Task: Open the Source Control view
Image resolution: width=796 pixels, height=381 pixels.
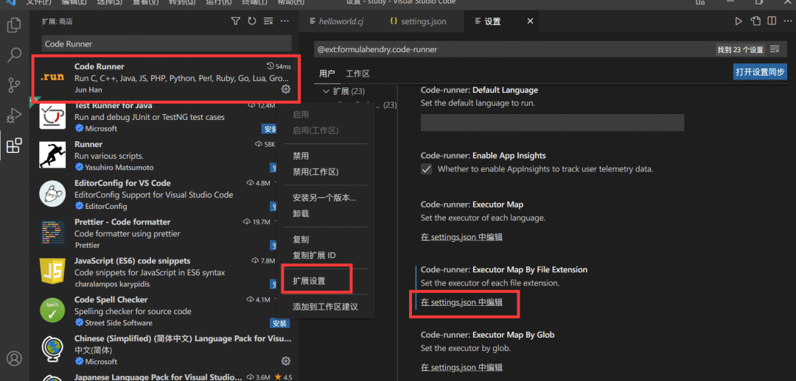Action: [14, 85]
